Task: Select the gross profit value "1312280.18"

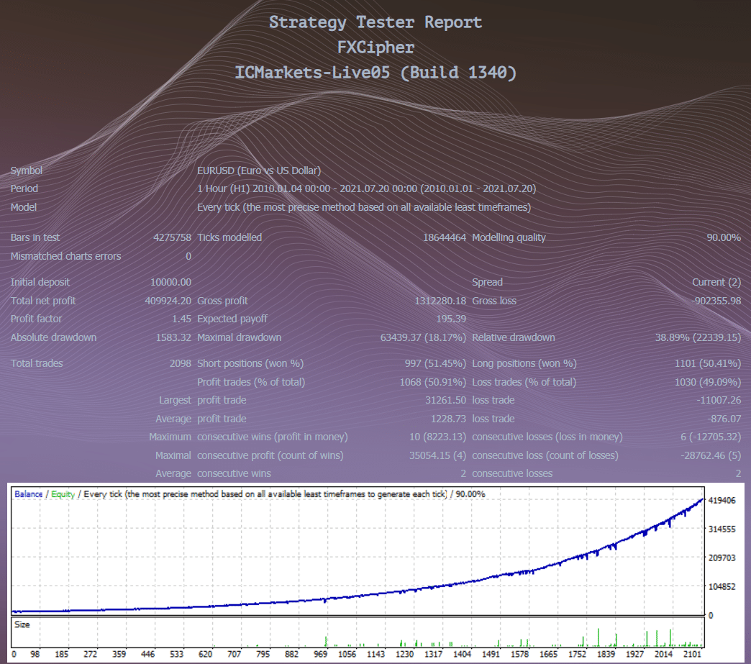Action: coord(440,301)
